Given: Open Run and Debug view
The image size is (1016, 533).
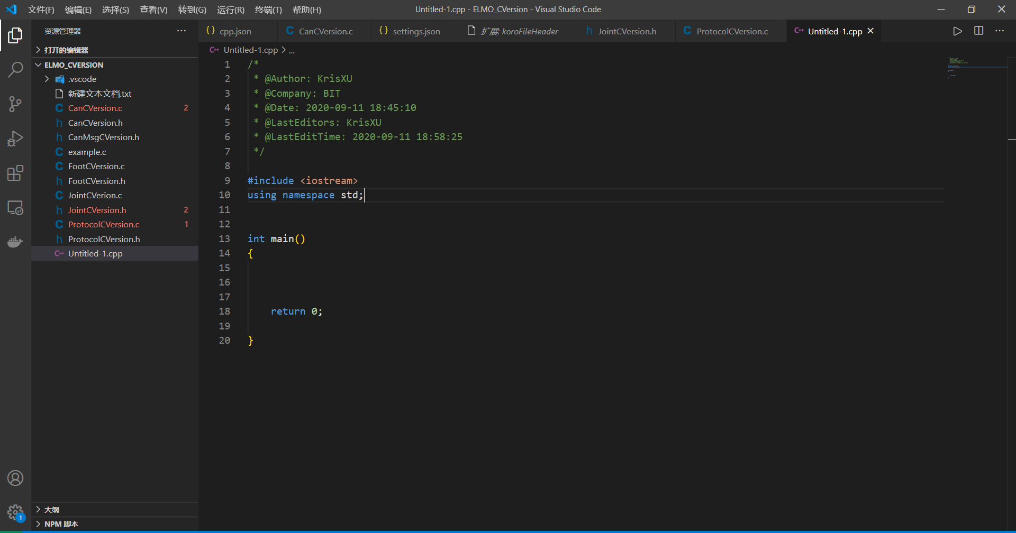Looking at the screenshot, I should (15, 139).
